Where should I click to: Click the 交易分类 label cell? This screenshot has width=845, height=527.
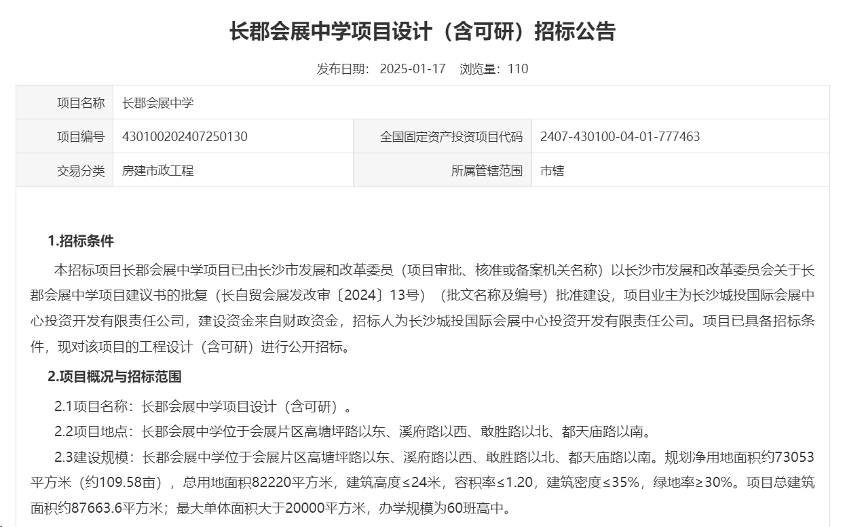coord(64,170)
